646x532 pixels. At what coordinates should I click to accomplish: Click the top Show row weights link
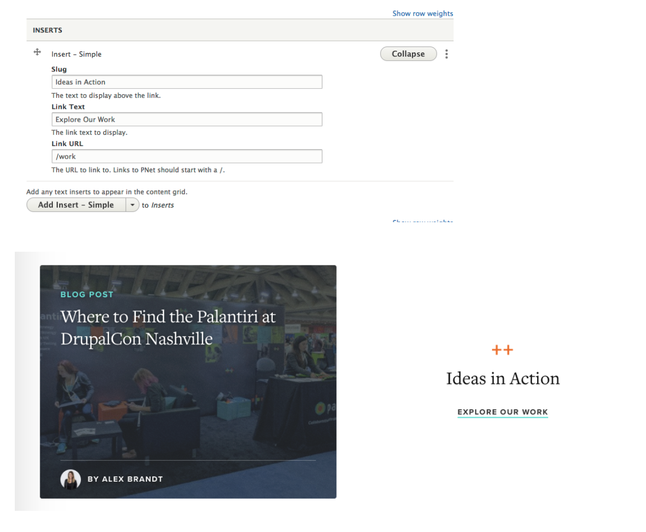pos(422,13)
